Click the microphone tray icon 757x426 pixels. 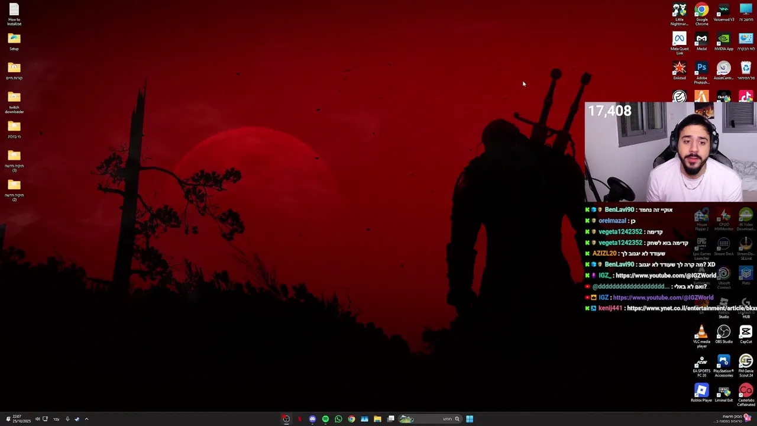pyautogui.click(x=67, y=419)
